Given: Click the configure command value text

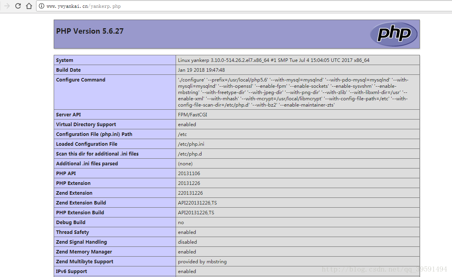Looking at the screenshot, I should pos(293,92).
